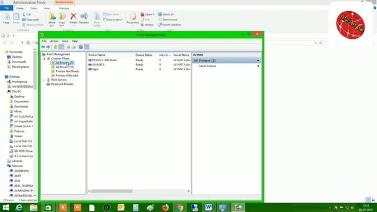Click the Rename icon in Explorer ribbon

pos(84,18)
